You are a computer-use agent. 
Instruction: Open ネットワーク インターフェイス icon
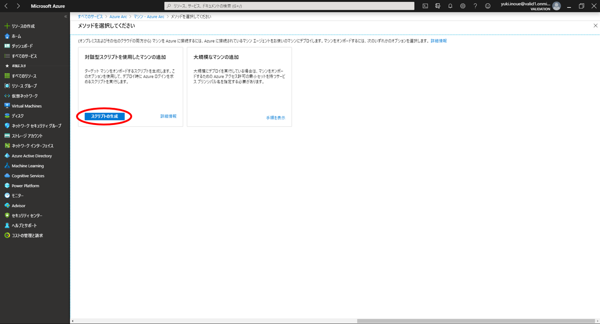click(7, 146)
